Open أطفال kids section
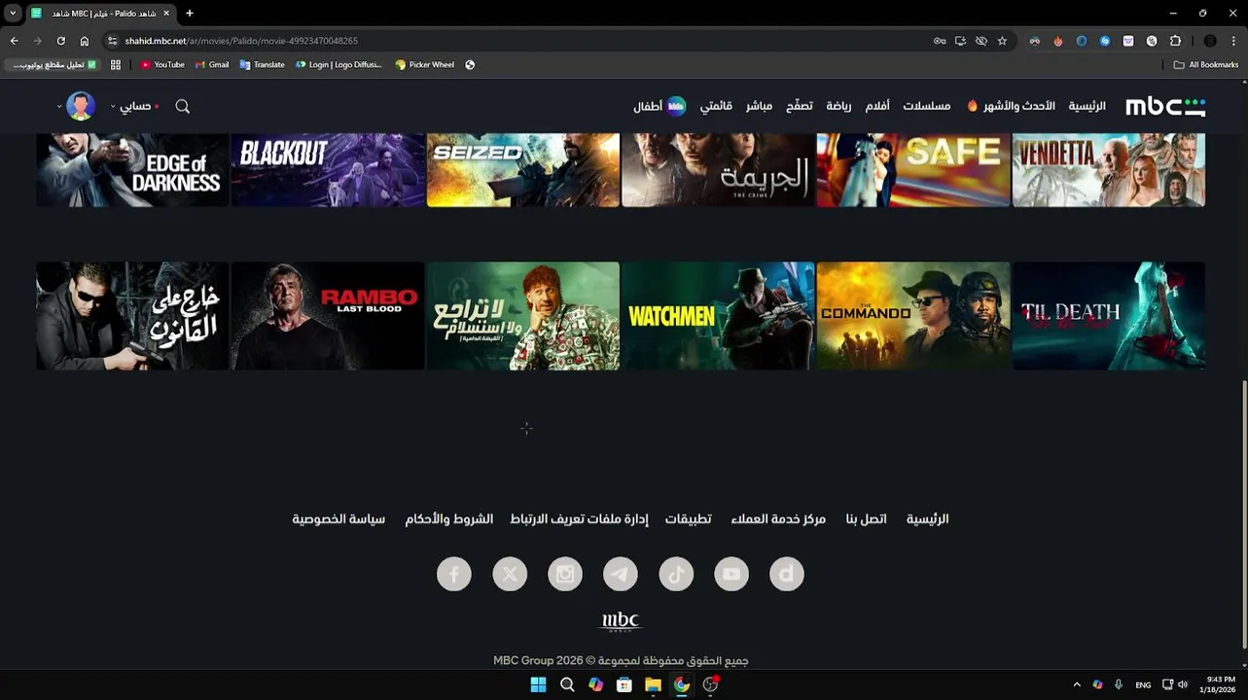The width and height of the screenshot is (1248, 700). 660,106
